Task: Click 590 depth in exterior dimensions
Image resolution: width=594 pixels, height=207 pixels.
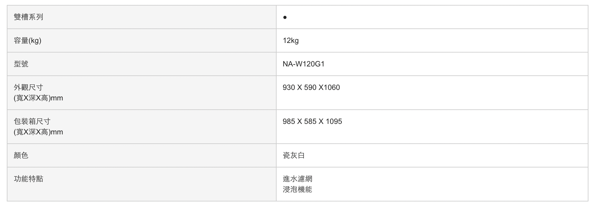Action: click(310, 87)
